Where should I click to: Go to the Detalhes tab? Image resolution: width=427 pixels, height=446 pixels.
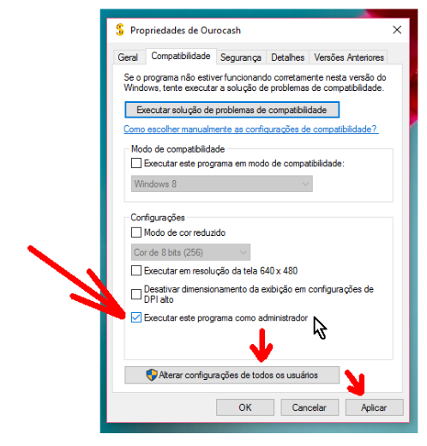(x=287, y=57)
